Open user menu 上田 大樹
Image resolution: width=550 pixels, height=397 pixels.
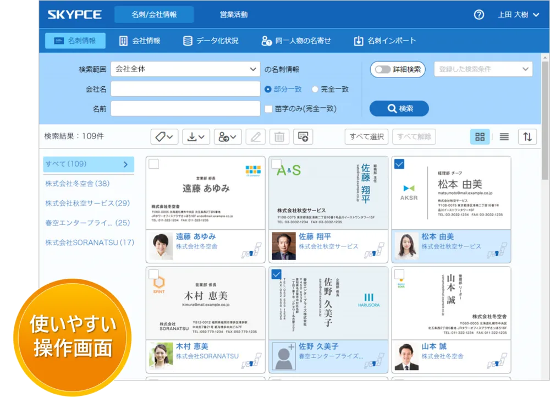point(518,15)
